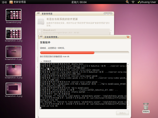
Task: Click the 更新管理器 app icon in top panel
Action: (x=11, y=2)
